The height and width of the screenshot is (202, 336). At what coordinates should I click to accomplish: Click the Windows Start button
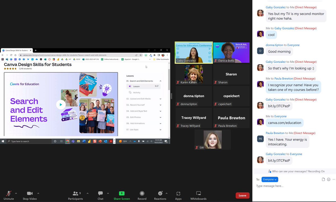[x=3, y=141]
